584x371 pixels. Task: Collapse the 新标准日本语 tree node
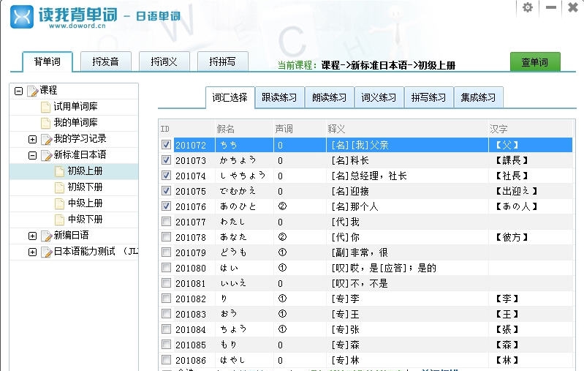click(x=32, y=155)
